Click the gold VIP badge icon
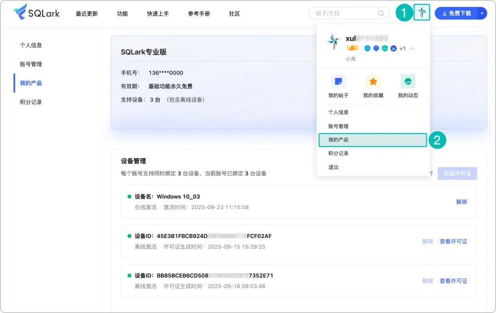 point(352,48)
